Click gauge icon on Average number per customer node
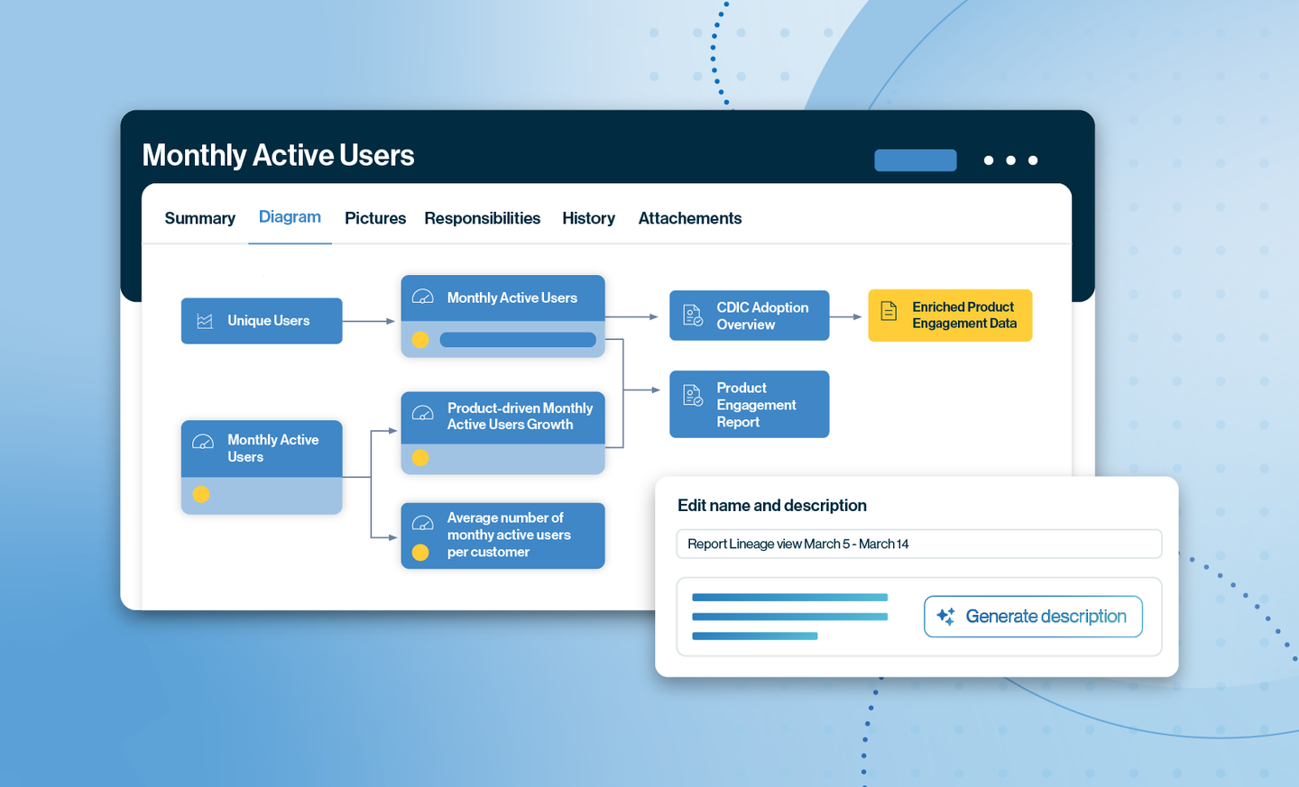 pos(422,523)
